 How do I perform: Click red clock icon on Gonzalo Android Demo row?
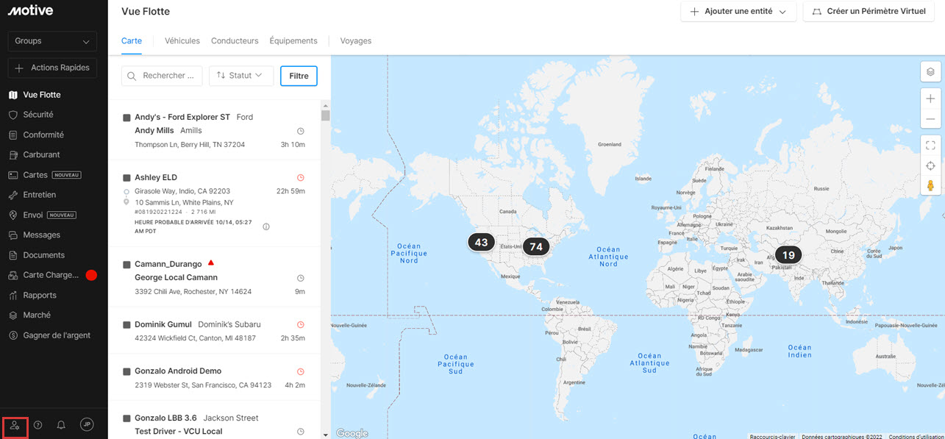click(x=300, y=371)
